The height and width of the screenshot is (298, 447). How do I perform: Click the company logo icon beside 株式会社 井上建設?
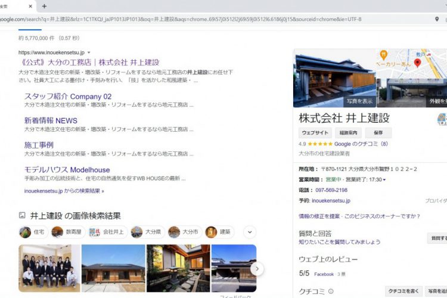[442, 119]
